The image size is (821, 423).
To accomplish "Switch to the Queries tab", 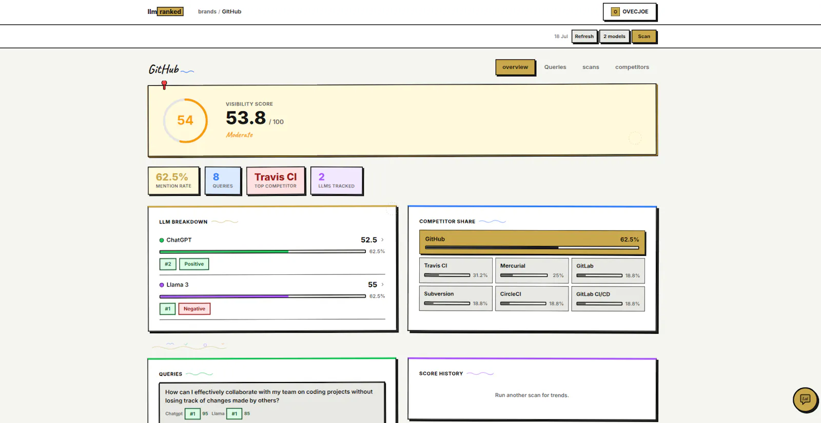I will [x=555, y=67].
